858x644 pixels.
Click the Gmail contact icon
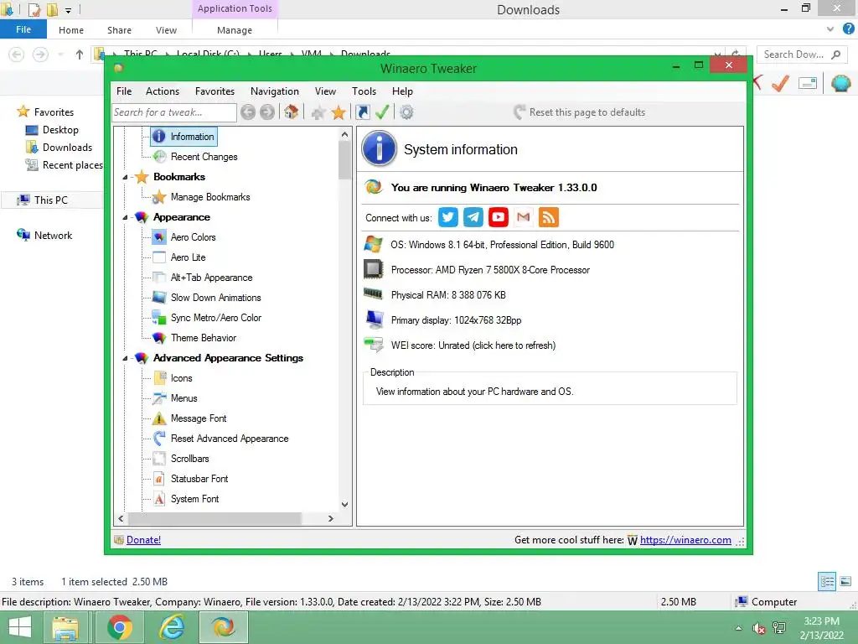pyautogui.click(x=524, y=217)
